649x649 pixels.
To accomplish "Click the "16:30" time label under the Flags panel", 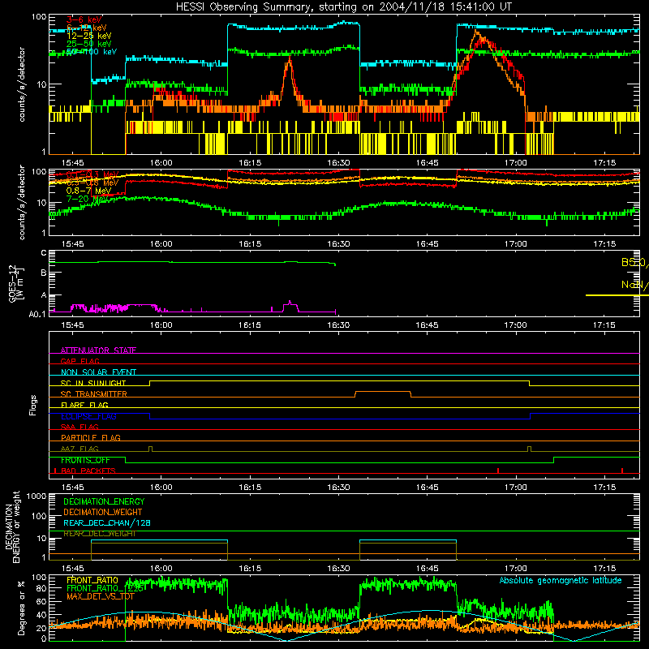I will point(338,488).
